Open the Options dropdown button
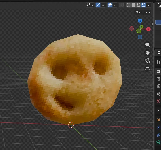The width and height of the screenshot is (161, 150). click(x=143, y=12)
